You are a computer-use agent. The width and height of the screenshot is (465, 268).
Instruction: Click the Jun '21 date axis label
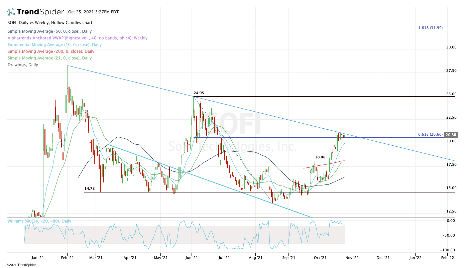pos(192,257)
